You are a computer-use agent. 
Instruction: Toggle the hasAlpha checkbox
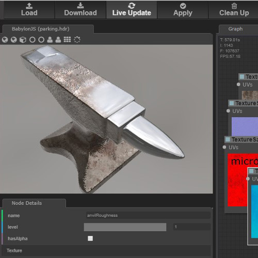tap(90, 238)
